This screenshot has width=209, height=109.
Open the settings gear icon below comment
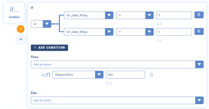tap(21, 39)
